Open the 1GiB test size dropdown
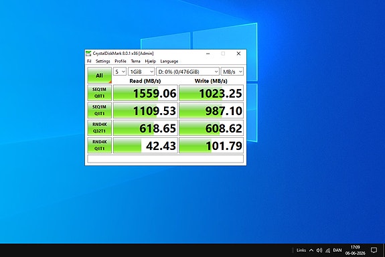The image size is (385, 257). pos(141,72)
